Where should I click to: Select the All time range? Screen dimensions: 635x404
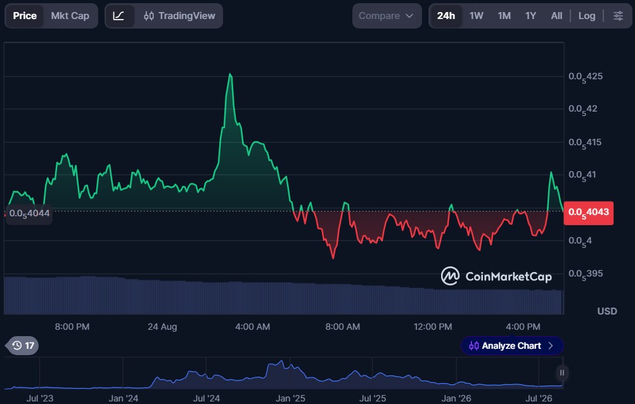[x=556, y=16]
